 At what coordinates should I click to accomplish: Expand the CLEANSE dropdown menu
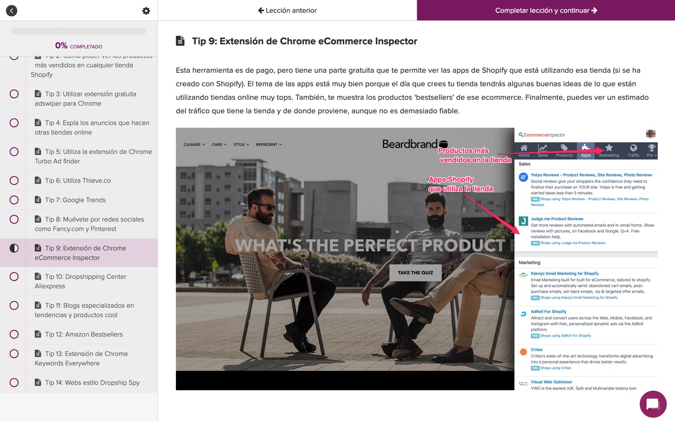(194, 145)
